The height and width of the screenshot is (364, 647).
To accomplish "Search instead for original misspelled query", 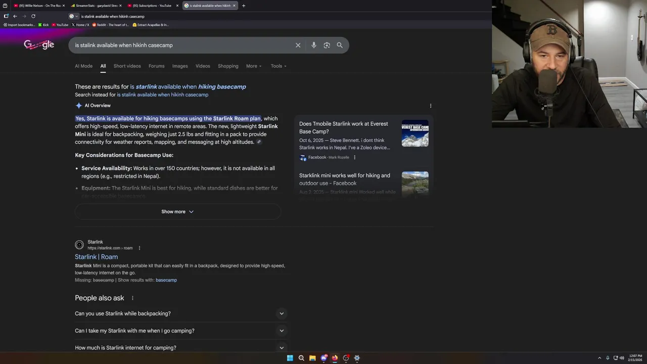I will (x=162, y=95).
